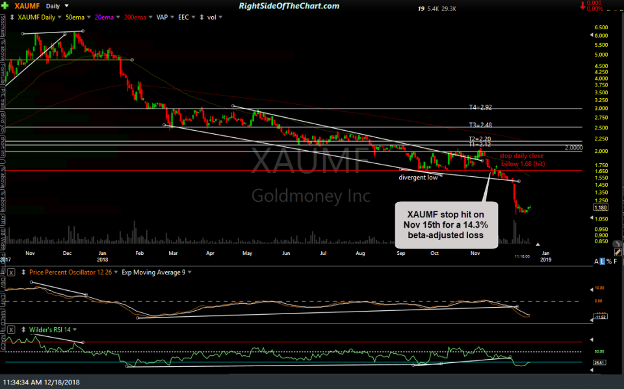Click the green plus icon to add a symbol
The image size is (624, 389).
click(x=5, y=5)
